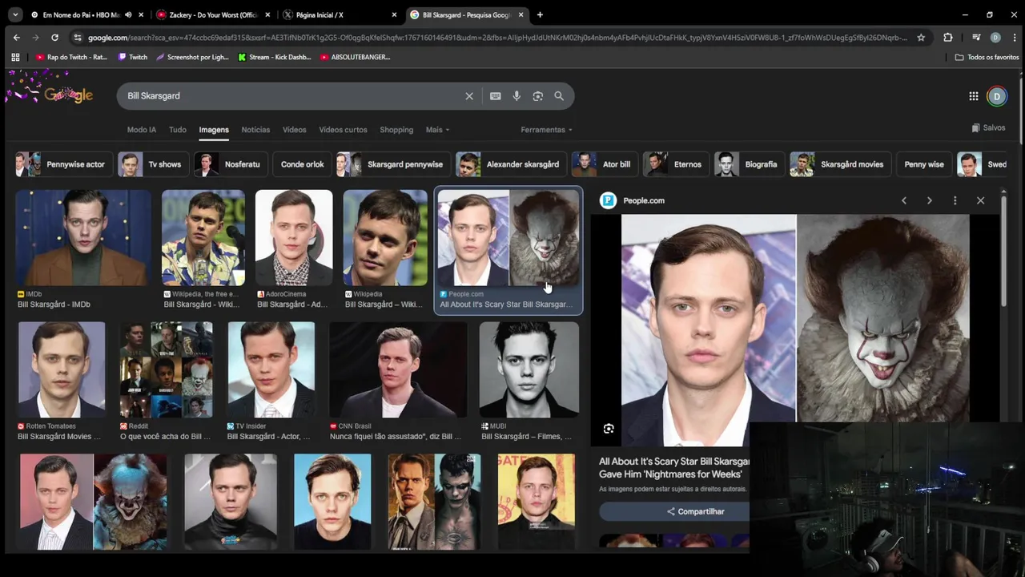Viewport: 1025px width, 577px height.
Task: Open the Vídeos search tab
Action: [294, 130]
